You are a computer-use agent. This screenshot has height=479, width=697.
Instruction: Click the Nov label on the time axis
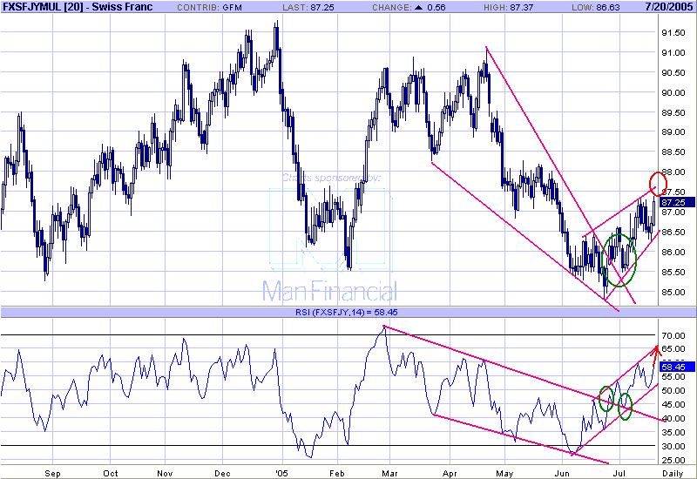point(165,473)
